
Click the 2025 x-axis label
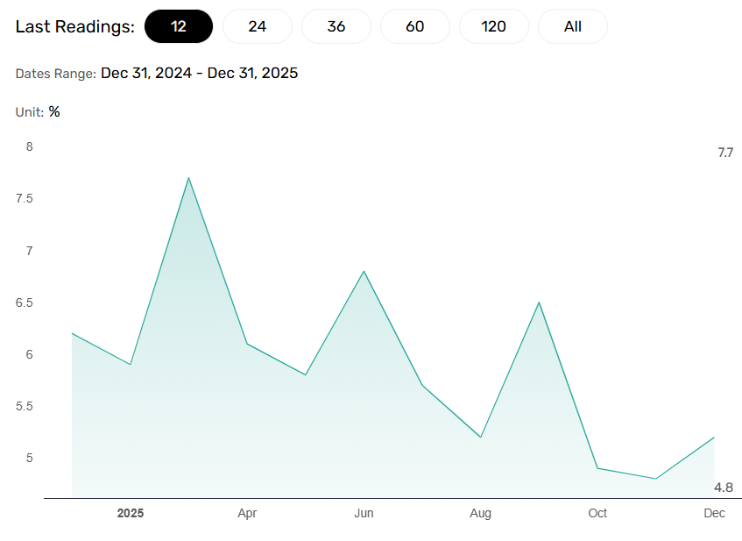[131, 513]
